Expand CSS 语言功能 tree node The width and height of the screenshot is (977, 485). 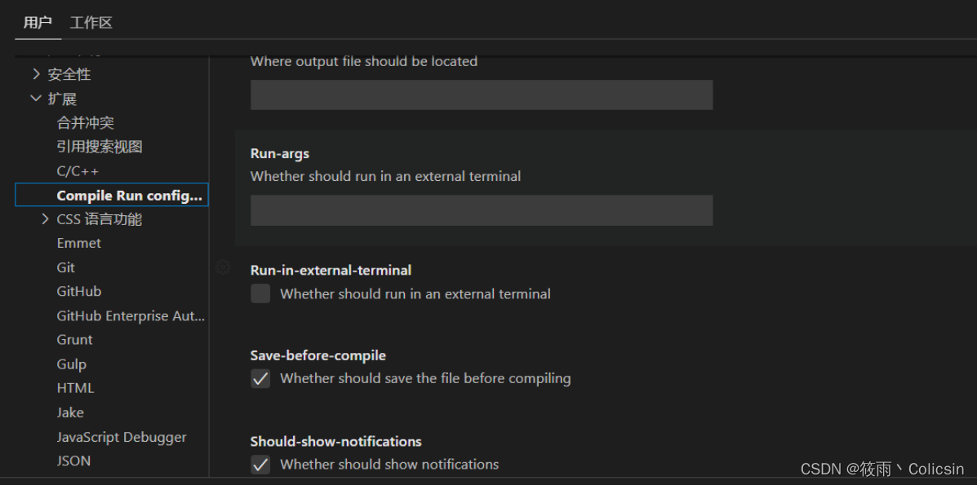(x=46, y=219)
